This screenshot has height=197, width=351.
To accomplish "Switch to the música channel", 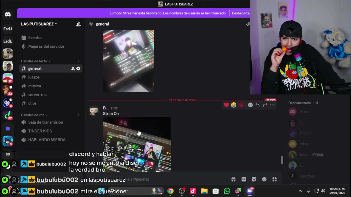I will tap(51, 86).
